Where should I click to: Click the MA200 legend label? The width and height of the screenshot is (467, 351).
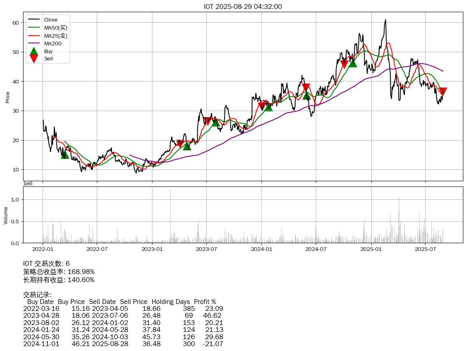[53, 43]
